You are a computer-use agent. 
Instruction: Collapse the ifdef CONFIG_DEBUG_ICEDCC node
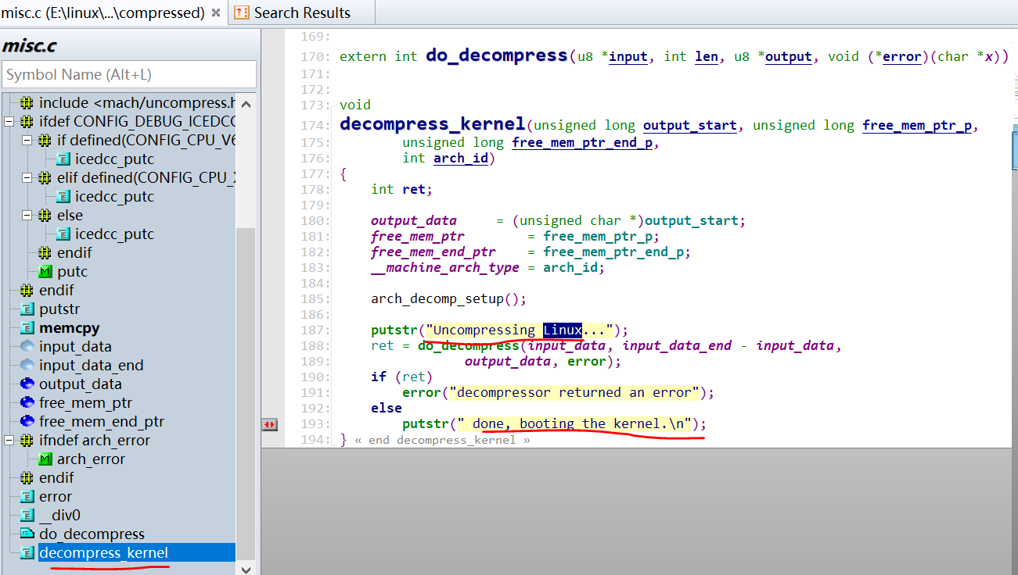click(x=9, y=122)
